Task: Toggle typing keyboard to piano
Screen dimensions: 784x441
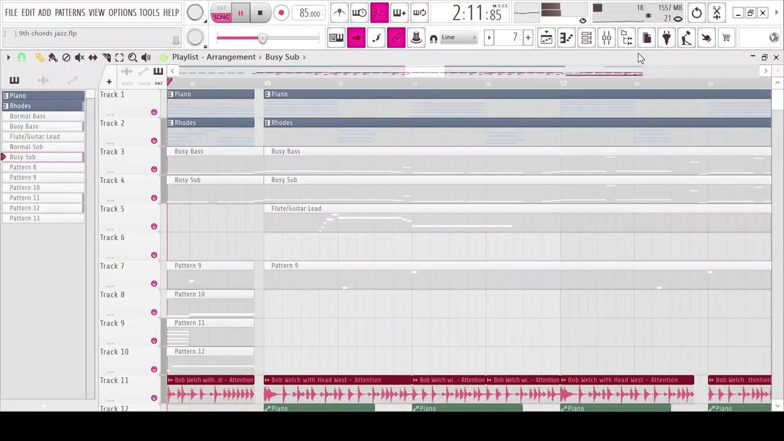Action: click(336, 38)
